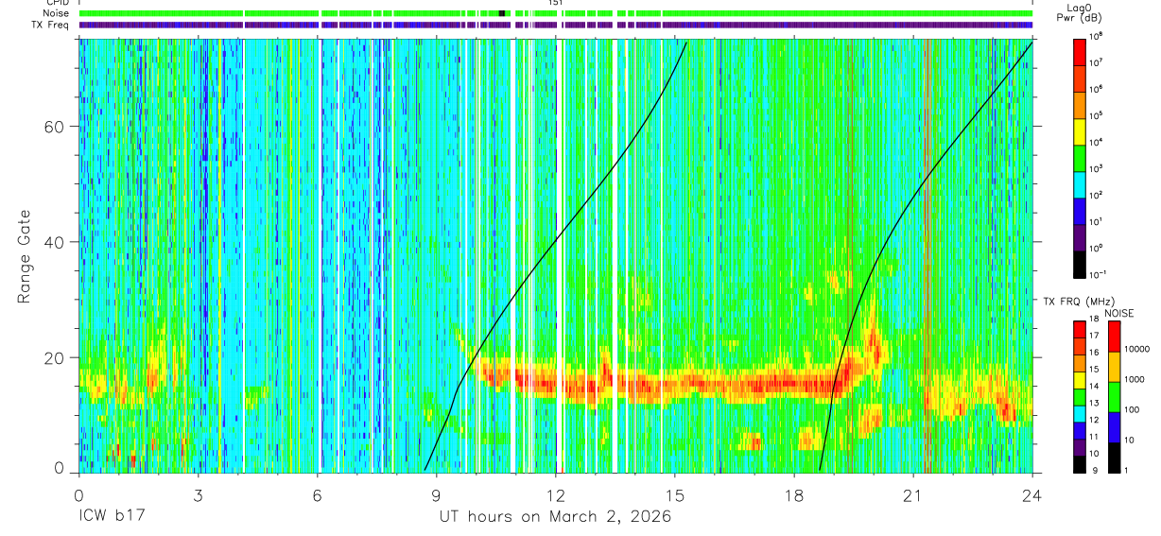Click the top red segment of TX FRQ colorbar
The width and height of the screenshot is (1161, 536).
[x=1080, y=330]
